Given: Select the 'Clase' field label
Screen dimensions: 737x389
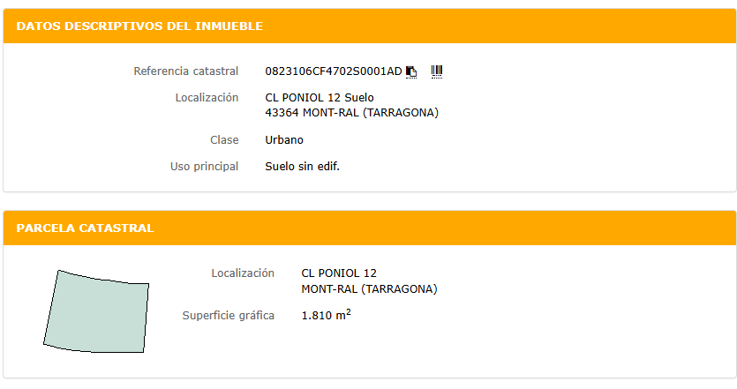Looking at the screenshot, I should pyautogui.click(x=224, y=139).
